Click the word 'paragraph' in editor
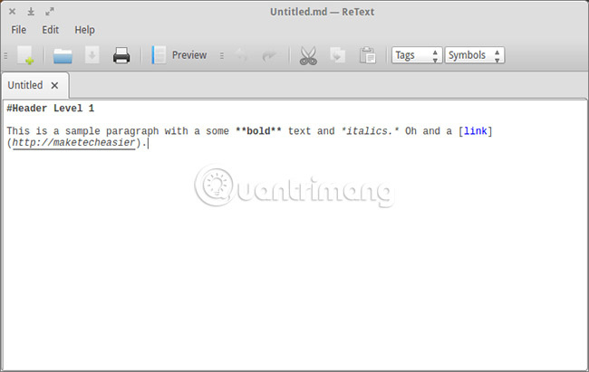589x372 pixels. tap(132, 131)
